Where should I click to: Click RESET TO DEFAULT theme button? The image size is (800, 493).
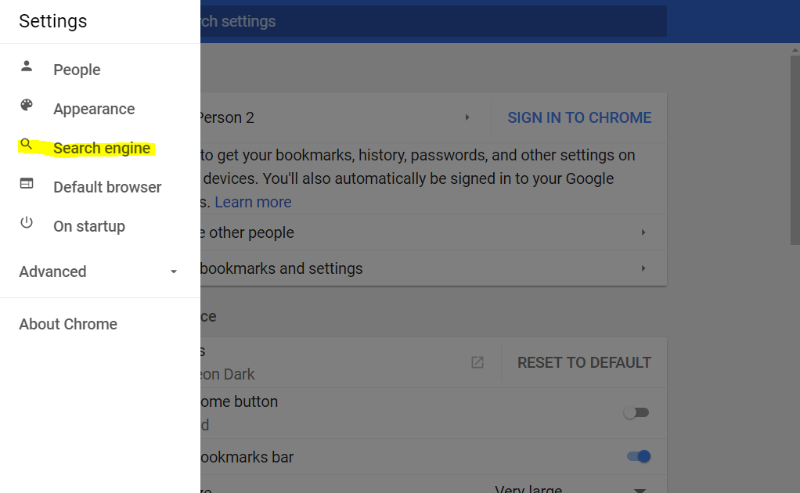click(x=584, y=362)
